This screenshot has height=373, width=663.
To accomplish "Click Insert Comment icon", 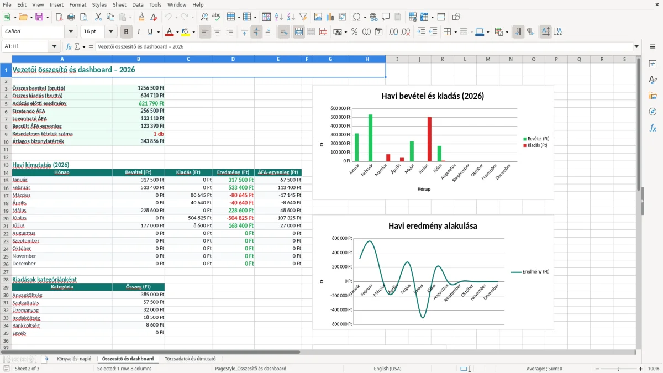I will [386, 17].
